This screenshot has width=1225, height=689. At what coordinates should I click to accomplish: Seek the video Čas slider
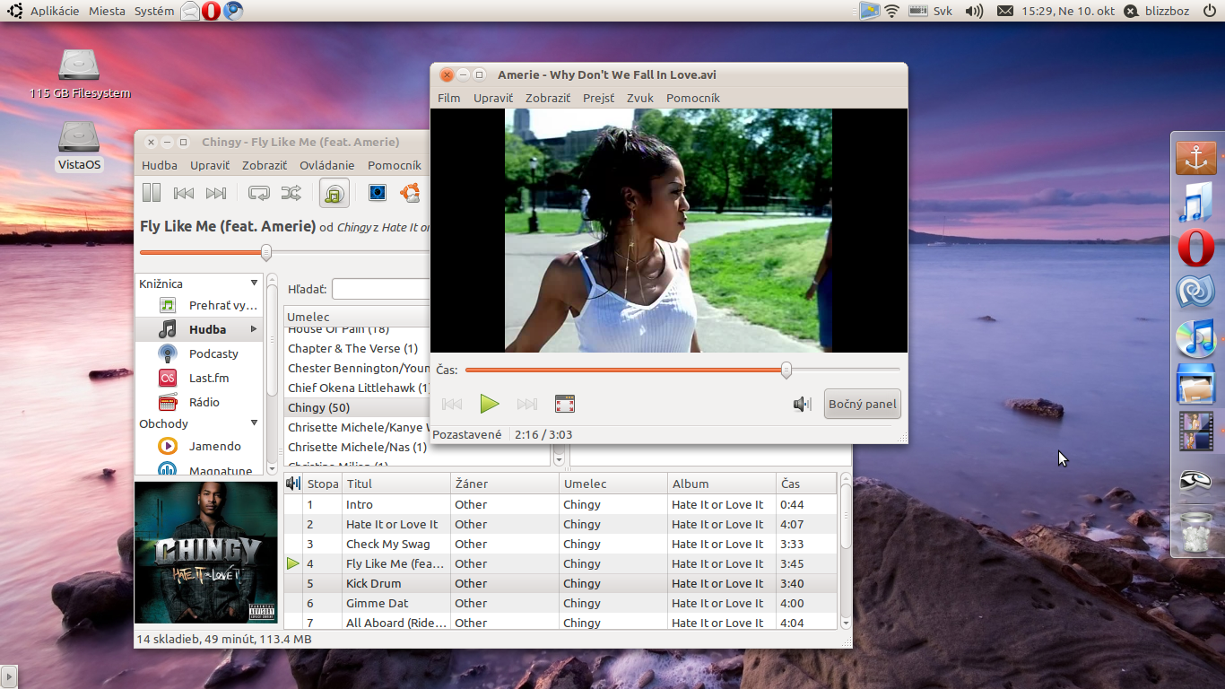(x=786, y=370)
